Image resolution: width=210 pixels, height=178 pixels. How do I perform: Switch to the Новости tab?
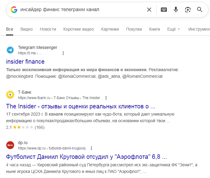[x=48, y=29]
